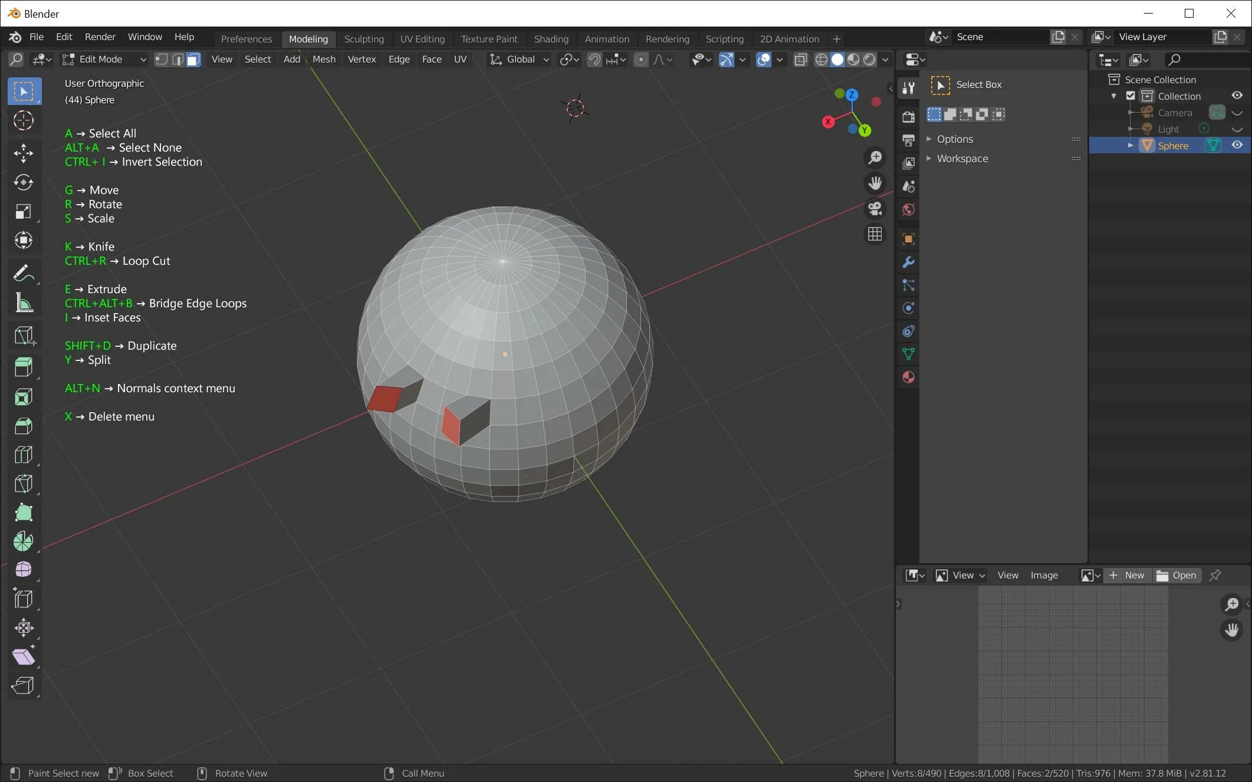
Task: Open the Modifier Properties wrench tab
Action: point(908,262)
